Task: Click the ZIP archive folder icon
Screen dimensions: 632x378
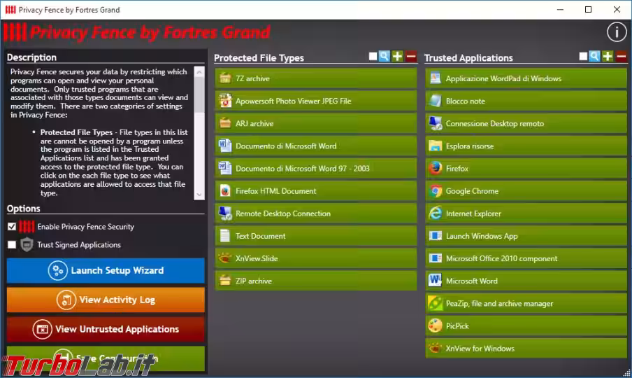Action: pyautogui.click(x=225, y=281)
